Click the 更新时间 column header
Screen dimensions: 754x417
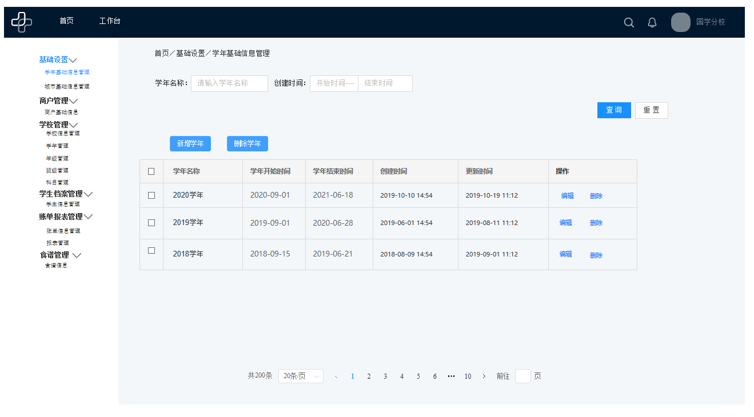coord(479,171)
